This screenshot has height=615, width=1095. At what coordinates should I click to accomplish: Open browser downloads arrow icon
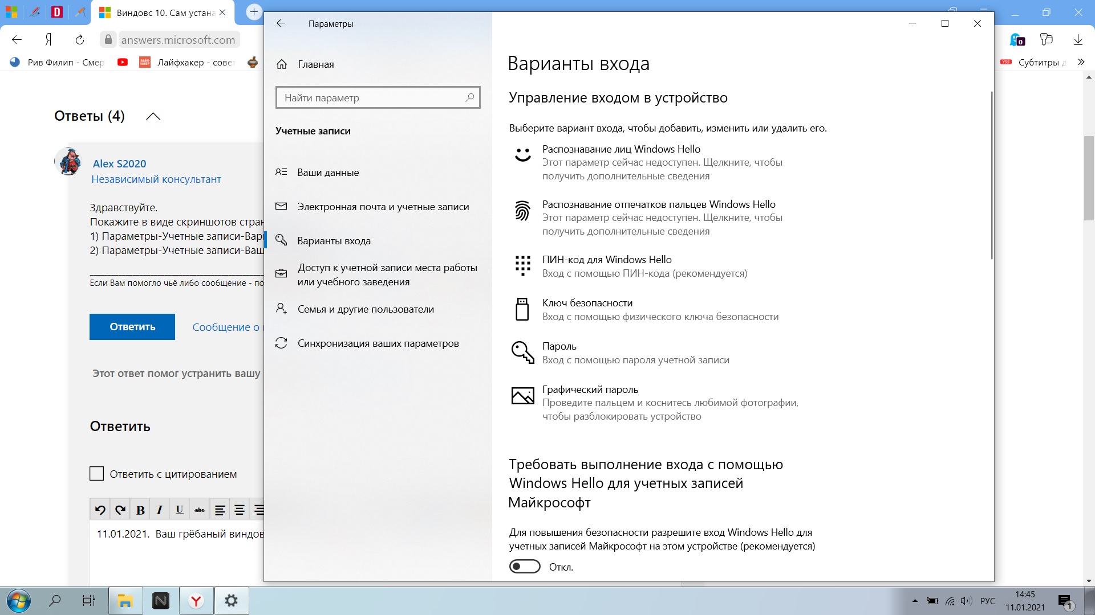pyautogui.click(x=1078, y=39)
